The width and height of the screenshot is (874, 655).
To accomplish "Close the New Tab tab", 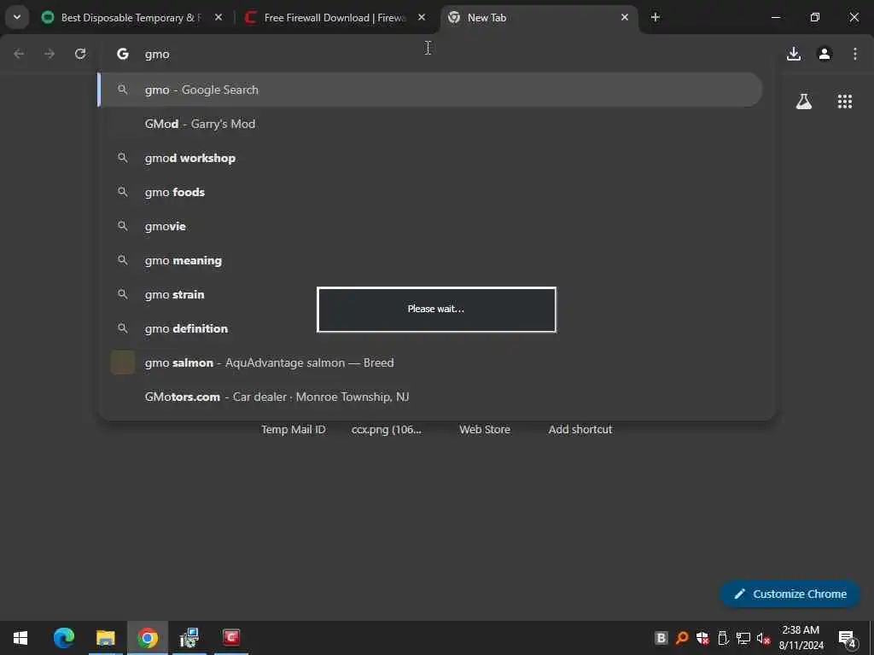I will point(624,18).
